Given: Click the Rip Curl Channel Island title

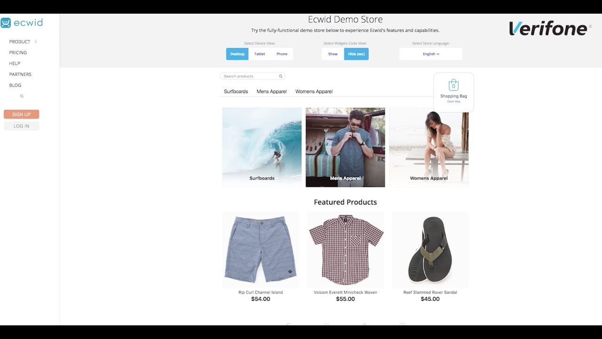Looking at the screenshot, I should coord(261,292).
